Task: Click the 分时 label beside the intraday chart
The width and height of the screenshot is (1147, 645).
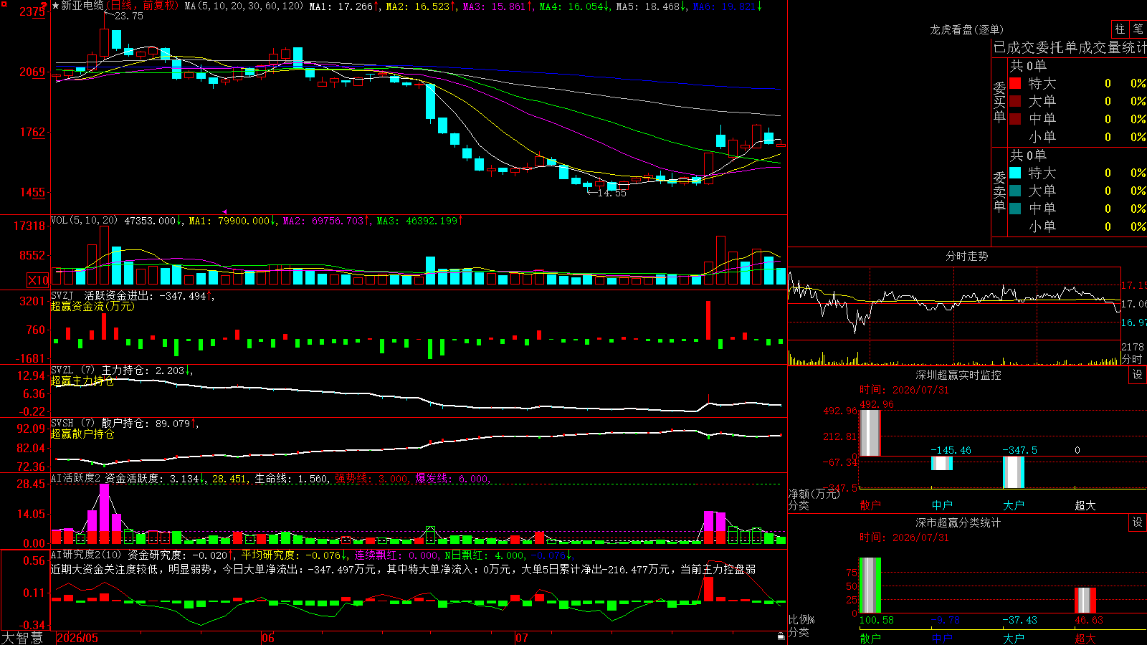Action: pyautogui.click(x=1132, y=359)
